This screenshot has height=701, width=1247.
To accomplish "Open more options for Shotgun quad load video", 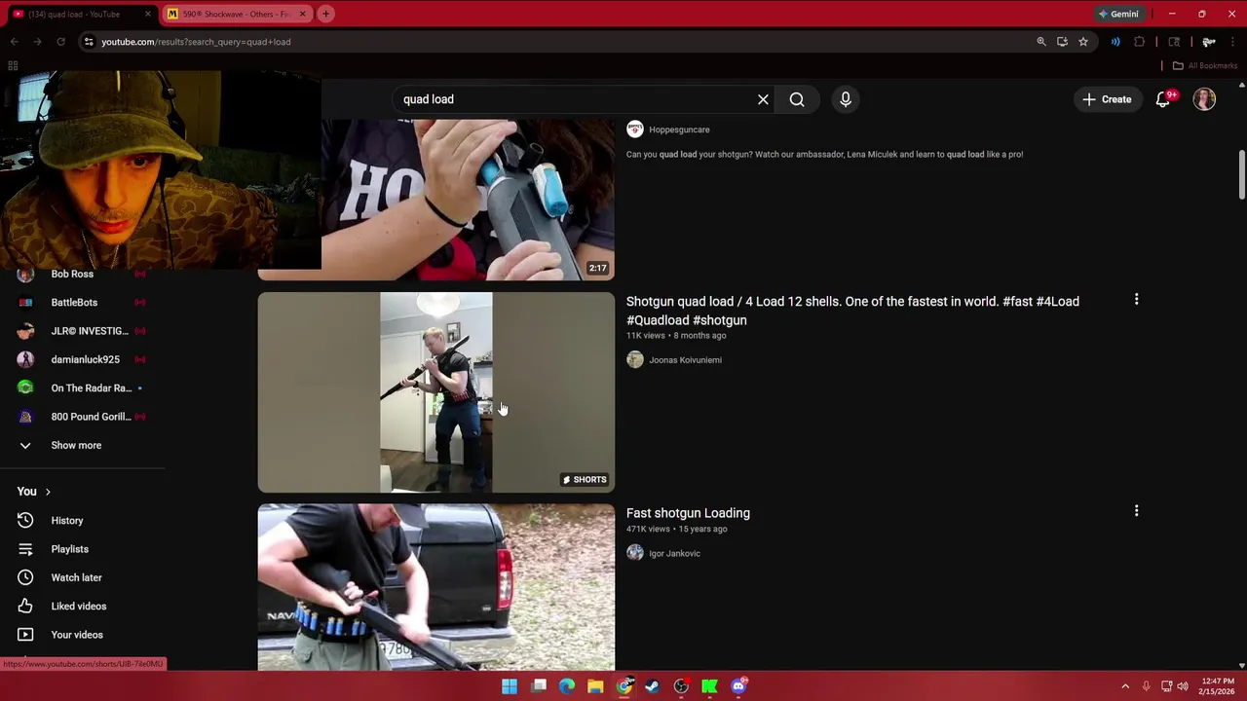I will [x=1136, y=300].
